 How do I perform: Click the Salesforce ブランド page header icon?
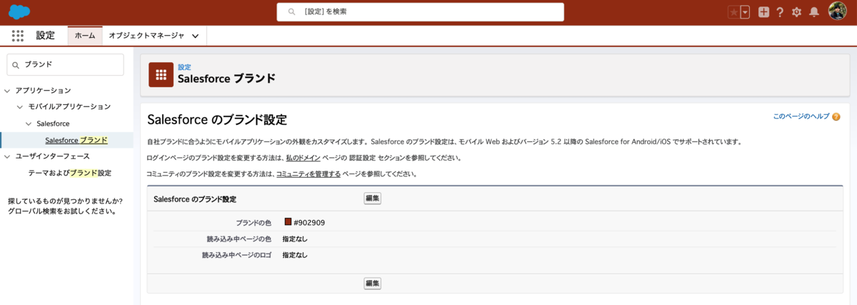click(x=161, y=74)
